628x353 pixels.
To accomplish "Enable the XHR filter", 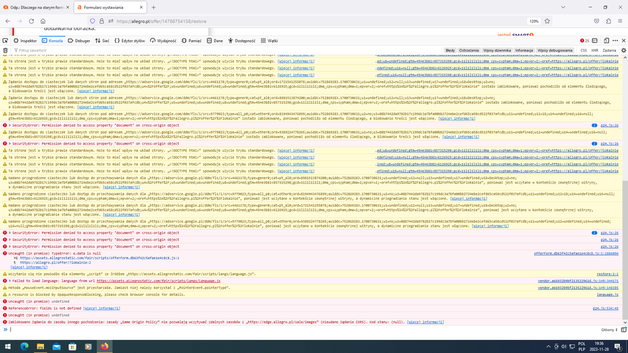I will pyautogui.click(x=595, y=50).
